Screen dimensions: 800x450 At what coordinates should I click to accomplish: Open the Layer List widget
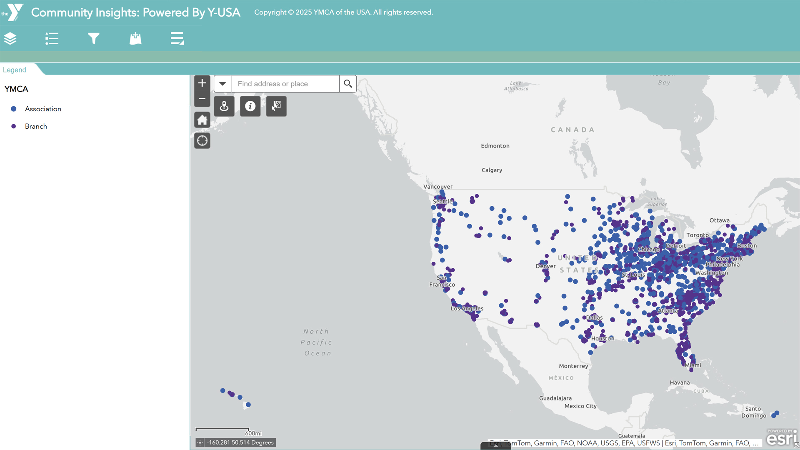(x=10, y=38)
